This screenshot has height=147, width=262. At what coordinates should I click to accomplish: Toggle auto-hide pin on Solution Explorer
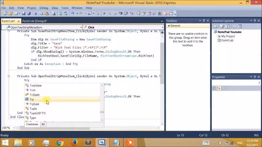coord(255,21)
